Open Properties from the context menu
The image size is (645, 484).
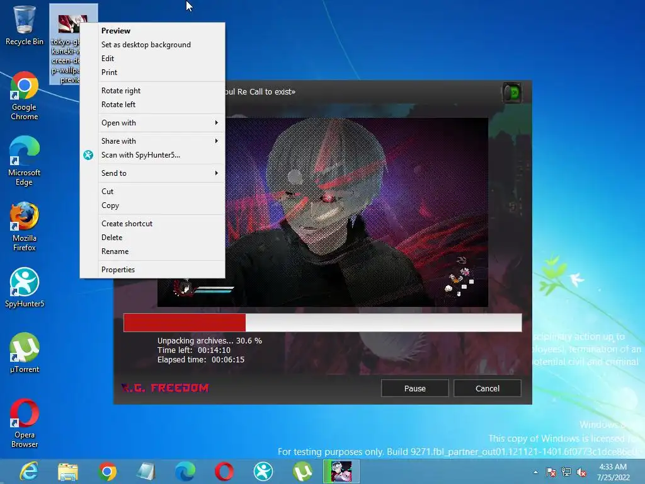[x=152, y=270]
